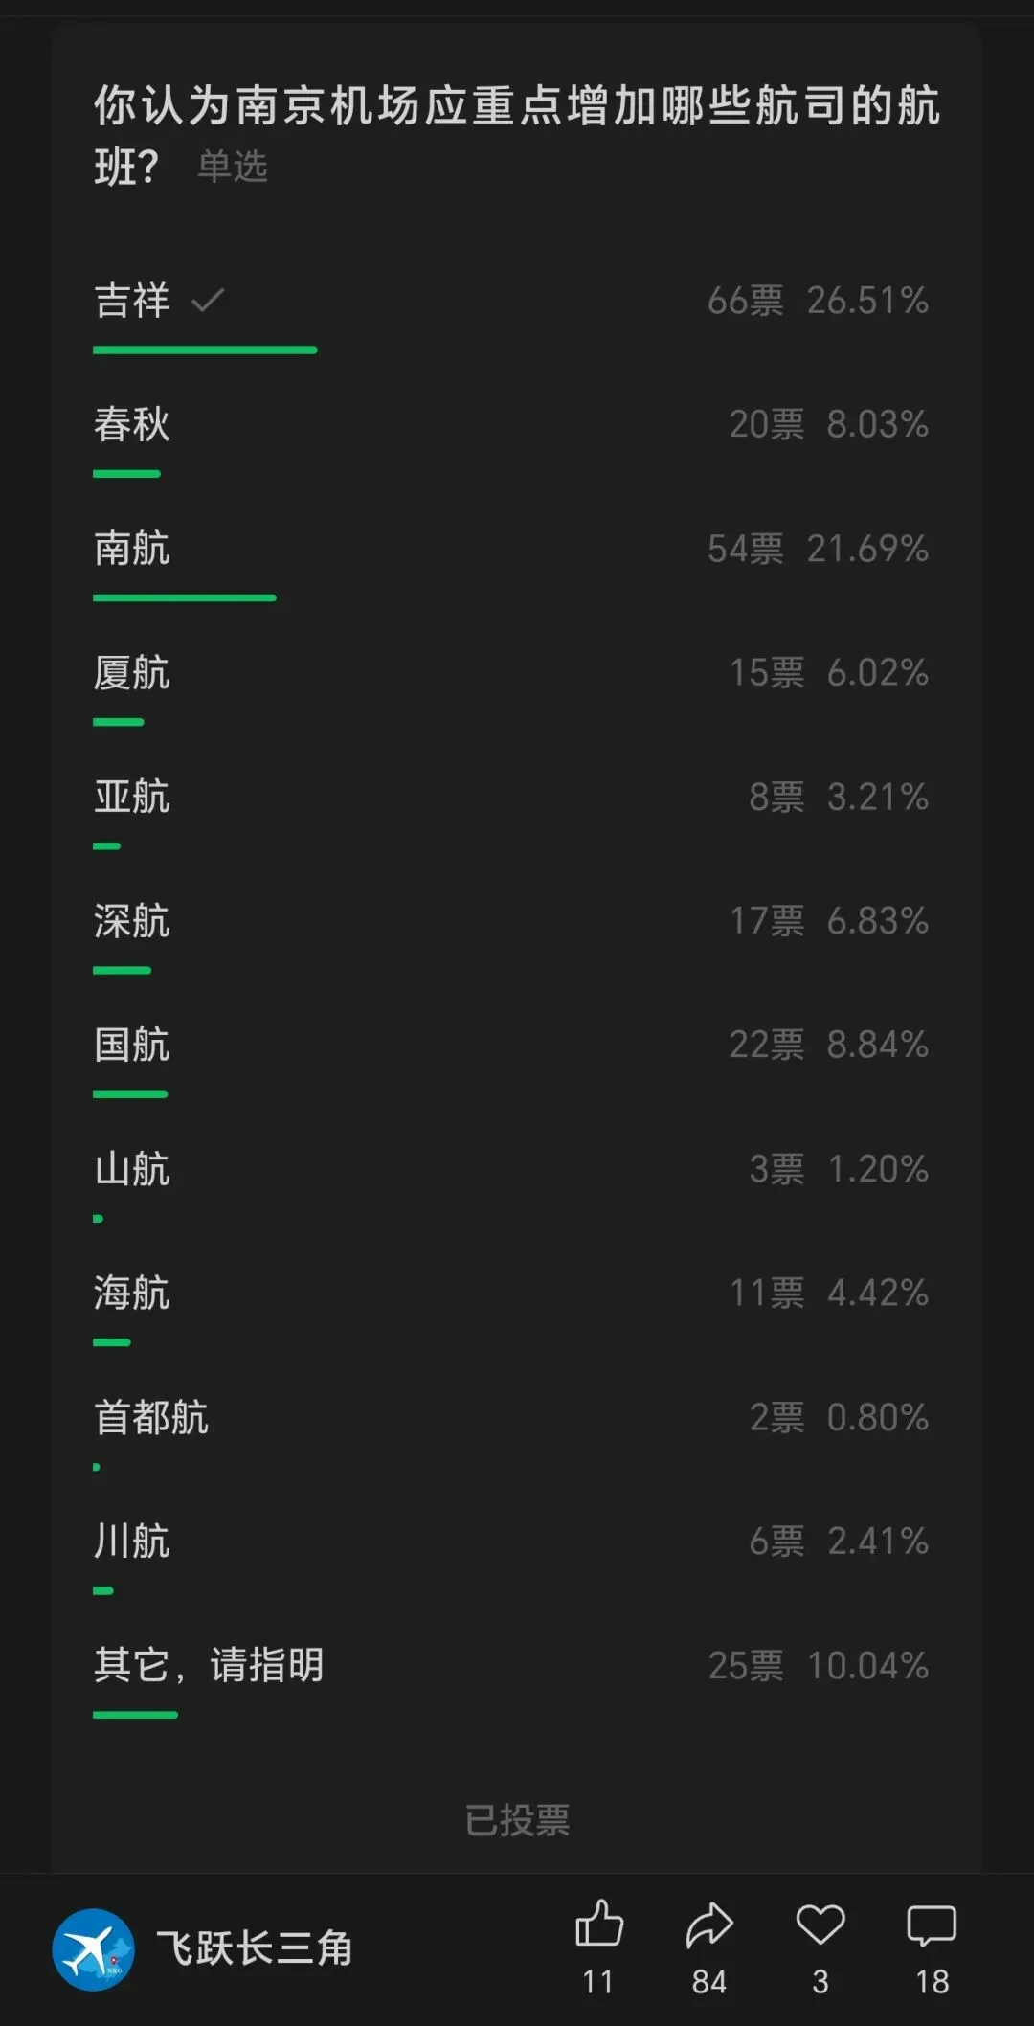Tap the 已投票 button
1034x2026 pixels.
coord(517,1820)
